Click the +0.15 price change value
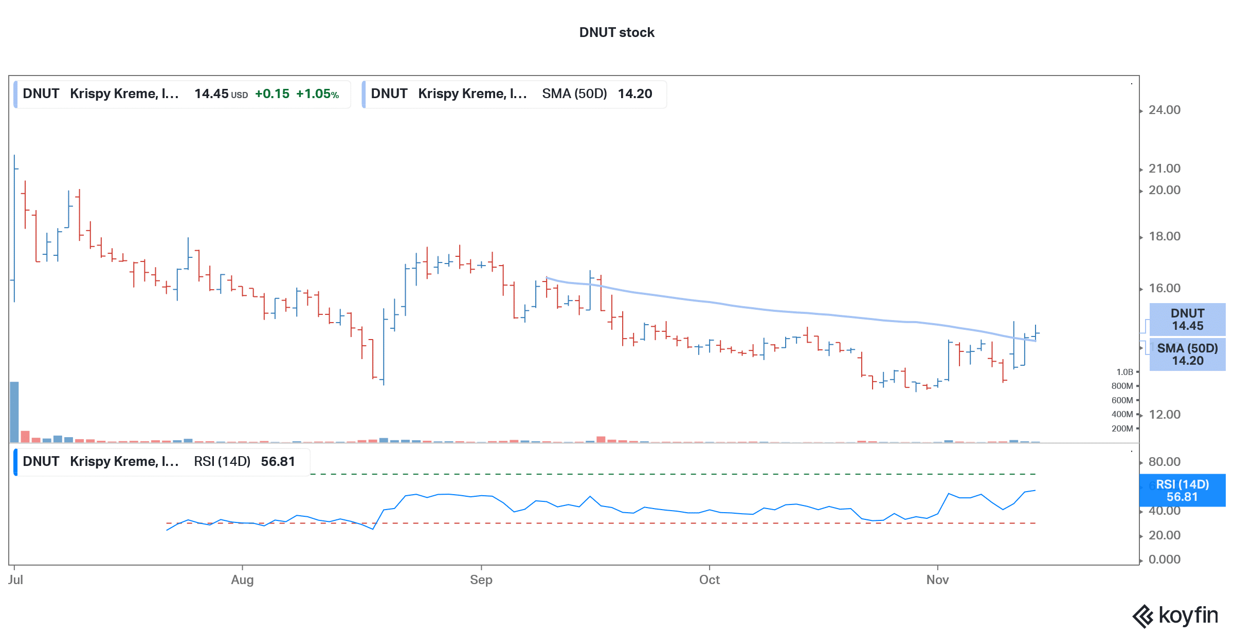The width and height of the screenshot is (1234, 637). pos(272,94)
